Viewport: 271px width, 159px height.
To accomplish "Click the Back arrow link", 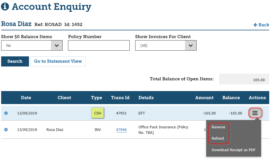I will pyautogui.click(x=261, y=25).
